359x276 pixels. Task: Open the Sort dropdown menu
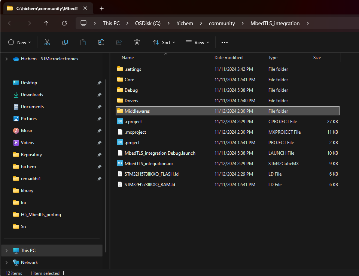[164, 43]
